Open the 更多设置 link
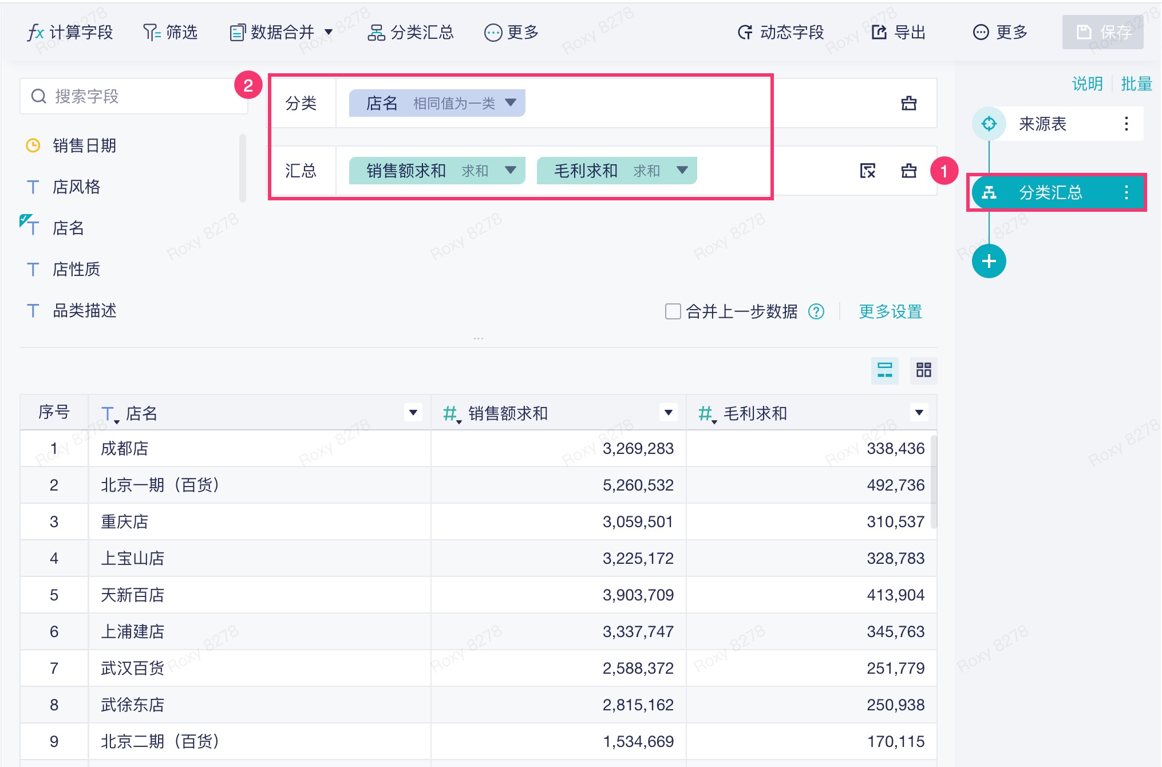Viewport: 1162px width, 767px height. 890,312
